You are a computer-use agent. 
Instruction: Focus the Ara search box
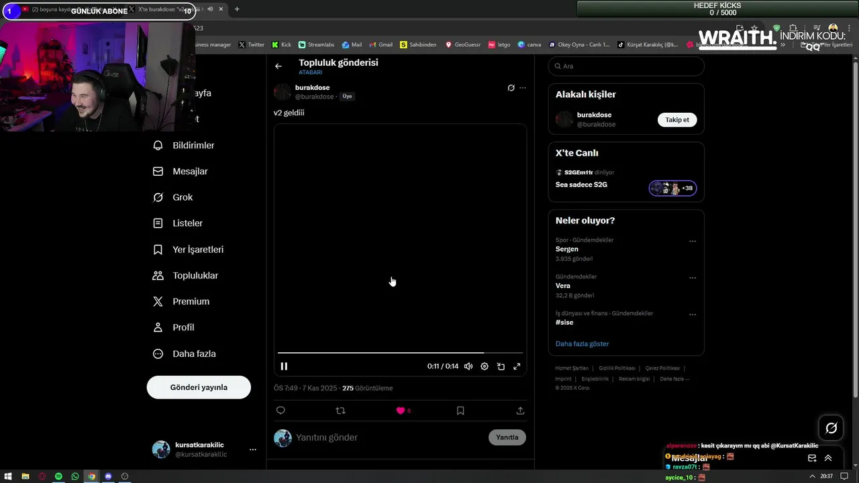tap(626, 66)
